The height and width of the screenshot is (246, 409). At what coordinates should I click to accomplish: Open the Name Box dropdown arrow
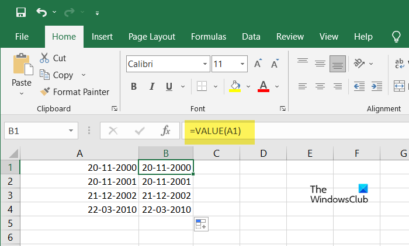pos(71,131)
